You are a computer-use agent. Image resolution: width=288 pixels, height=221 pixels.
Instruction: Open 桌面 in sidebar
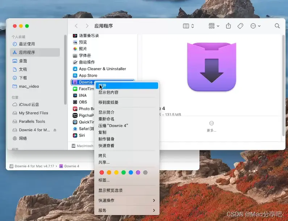(35, 61)
